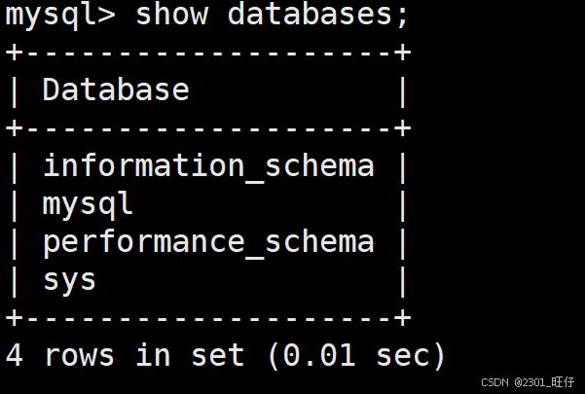Image resolution: width=585 pixels, height=394 pixels.
Task: Click "databases;" in the typed command
Action: [x=318, y=16]
